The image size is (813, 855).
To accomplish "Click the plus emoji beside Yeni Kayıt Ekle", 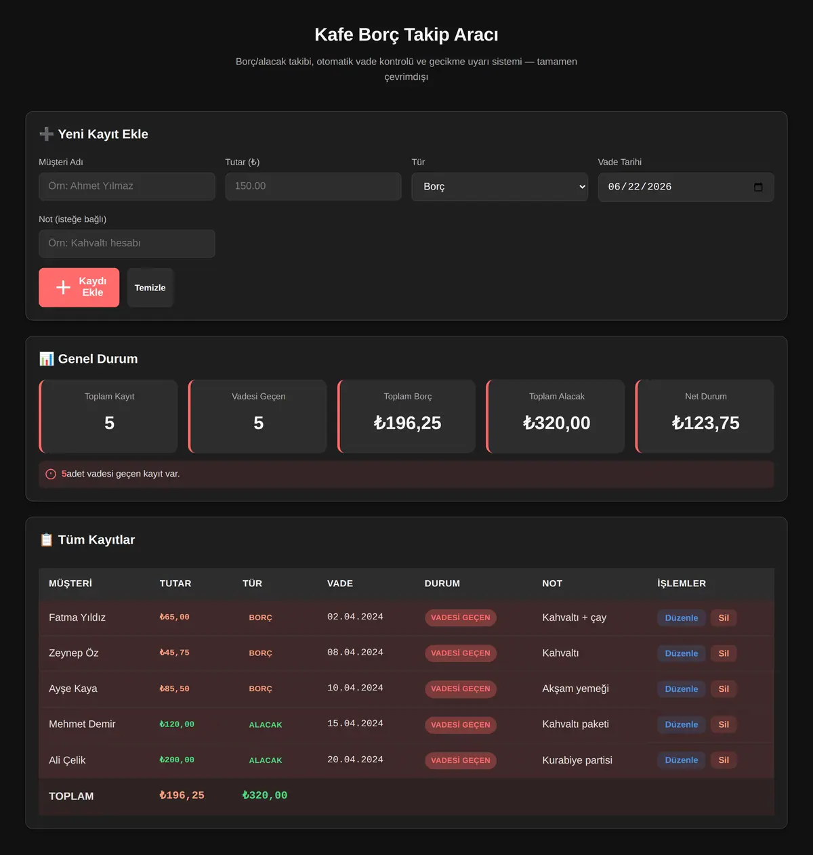I will coord(46,134).
